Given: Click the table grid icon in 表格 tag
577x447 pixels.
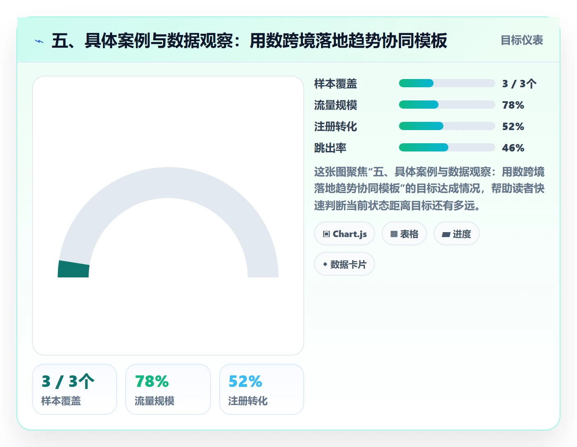Looking at the screenshot, I should click(394, 234).
